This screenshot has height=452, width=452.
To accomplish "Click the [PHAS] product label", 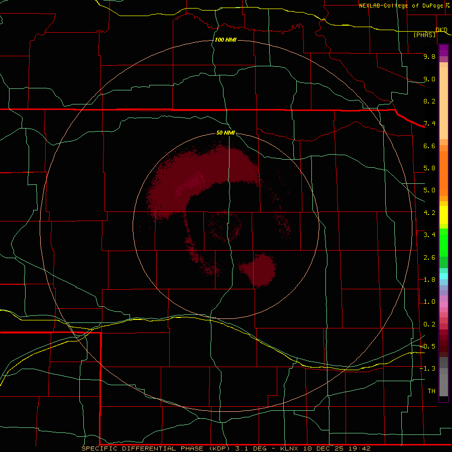I will coord(424,35).
